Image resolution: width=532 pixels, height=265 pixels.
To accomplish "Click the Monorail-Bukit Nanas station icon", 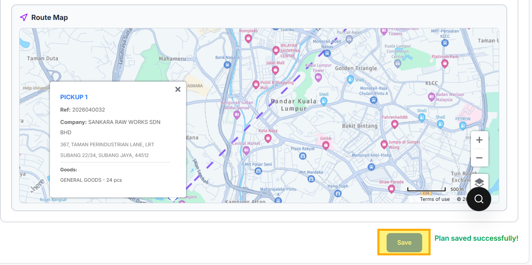I will point(327,53).
